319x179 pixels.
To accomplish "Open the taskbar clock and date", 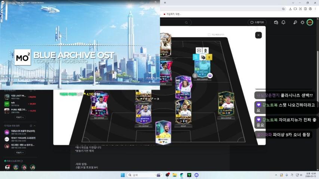I will (311, 175).
